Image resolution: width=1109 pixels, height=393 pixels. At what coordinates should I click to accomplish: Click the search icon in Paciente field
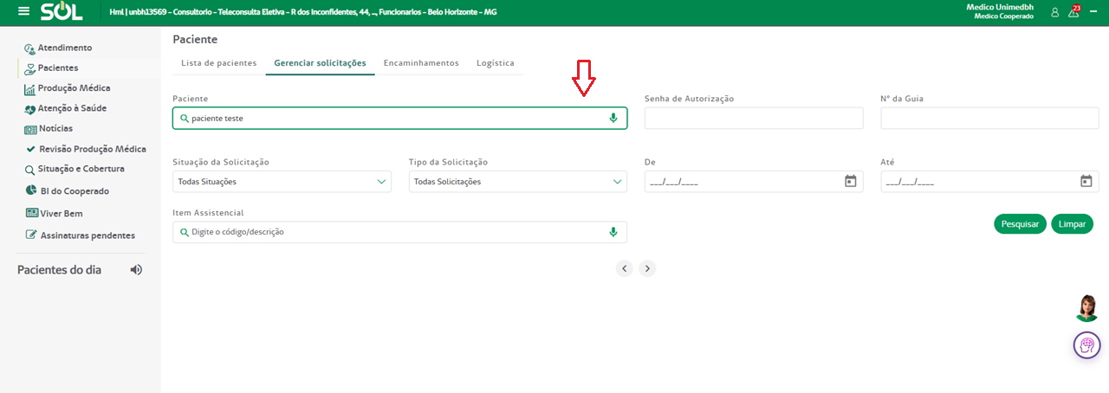(x=185, y=118)
